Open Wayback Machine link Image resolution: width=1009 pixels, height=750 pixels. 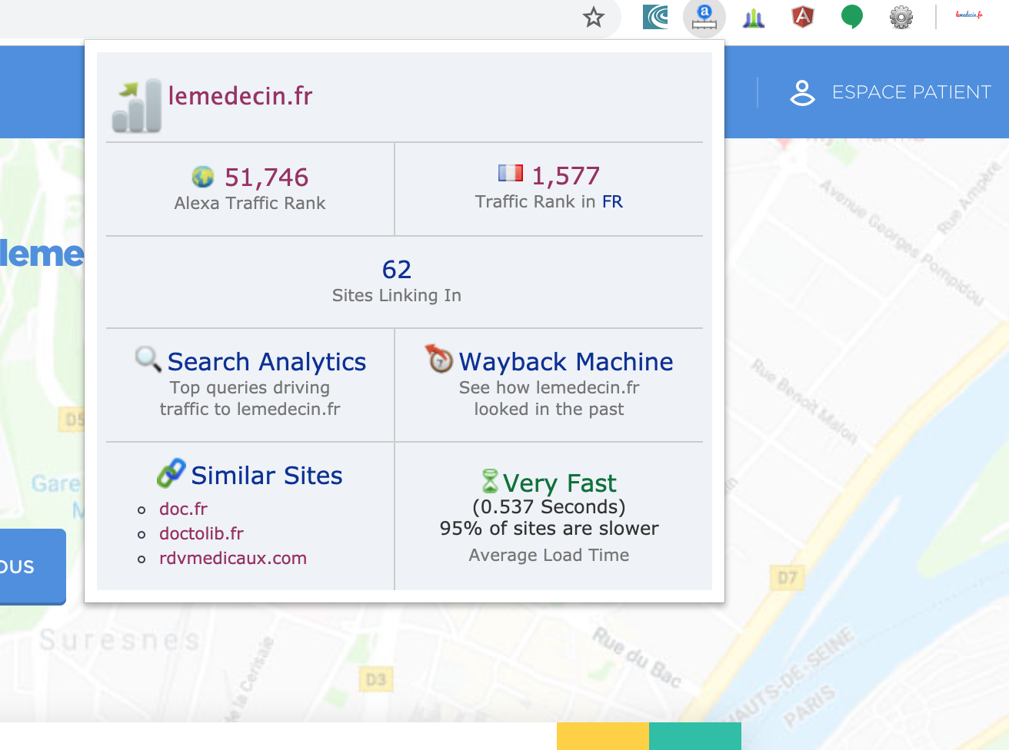pos(566,362)
